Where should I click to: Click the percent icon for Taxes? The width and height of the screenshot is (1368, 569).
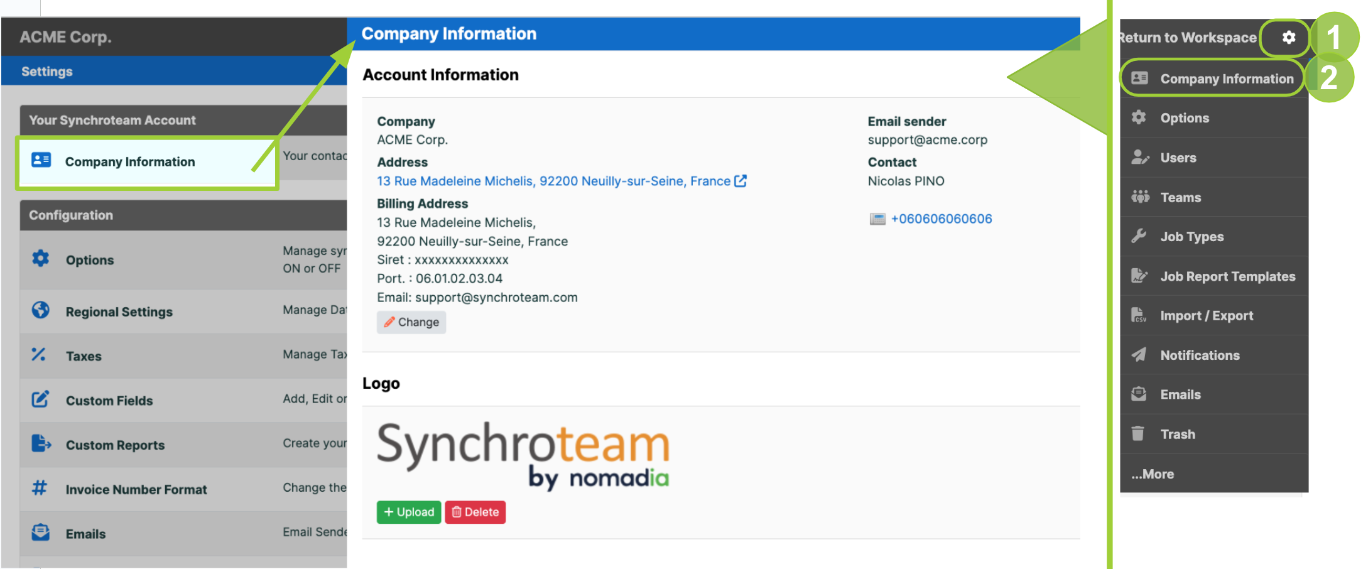pyautogui.click(x=39, y=355)
